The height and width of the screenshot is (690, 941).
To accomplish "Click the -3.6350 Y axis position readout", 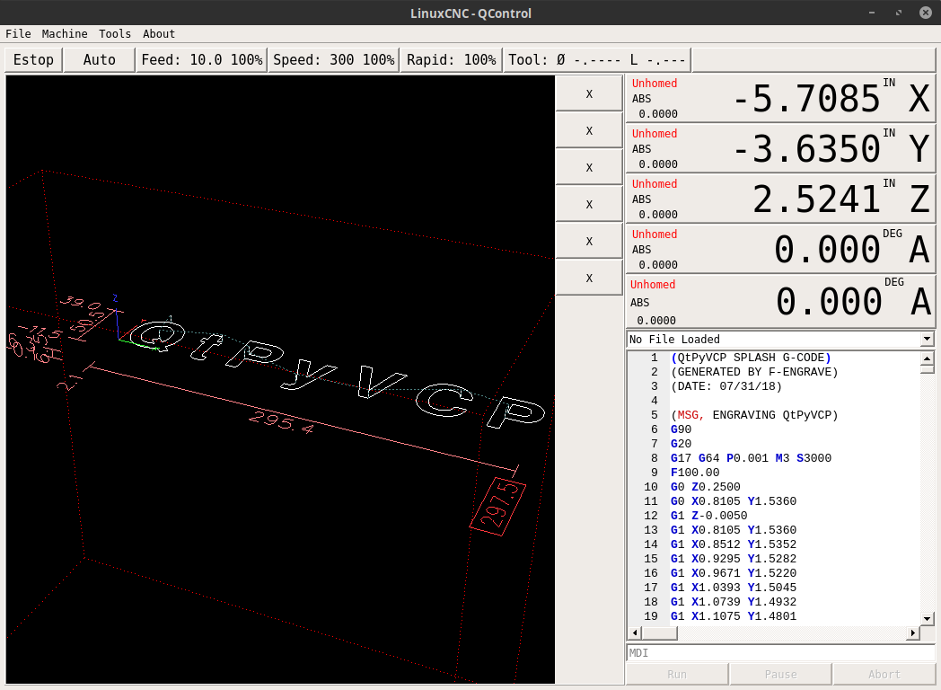I will [x=807, y=149].
